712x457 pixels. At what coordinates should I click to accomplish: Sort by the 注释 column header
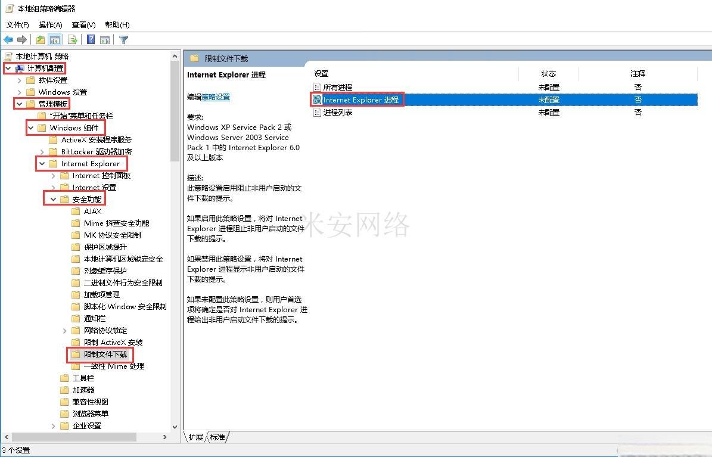pos(638,74)
